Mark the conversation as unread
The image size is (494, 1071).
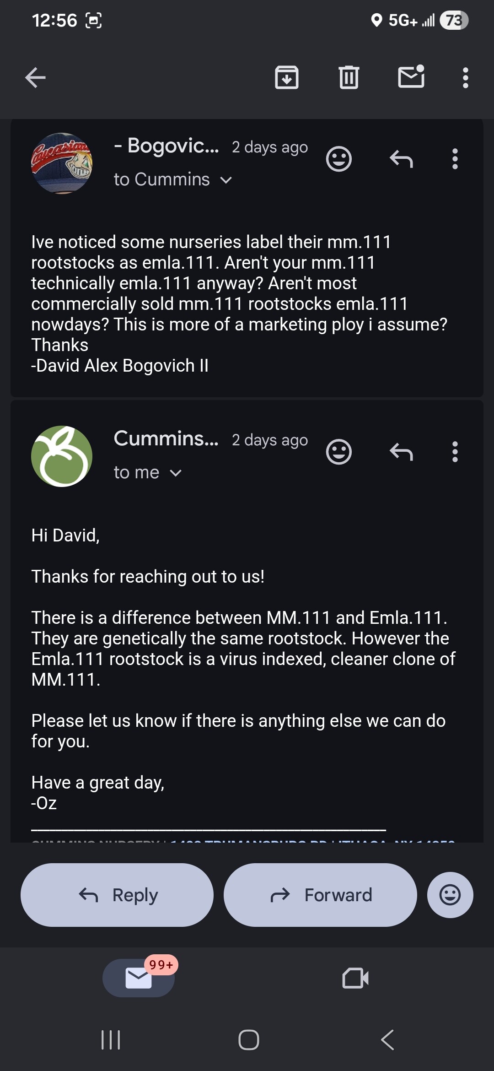[411, 76]
